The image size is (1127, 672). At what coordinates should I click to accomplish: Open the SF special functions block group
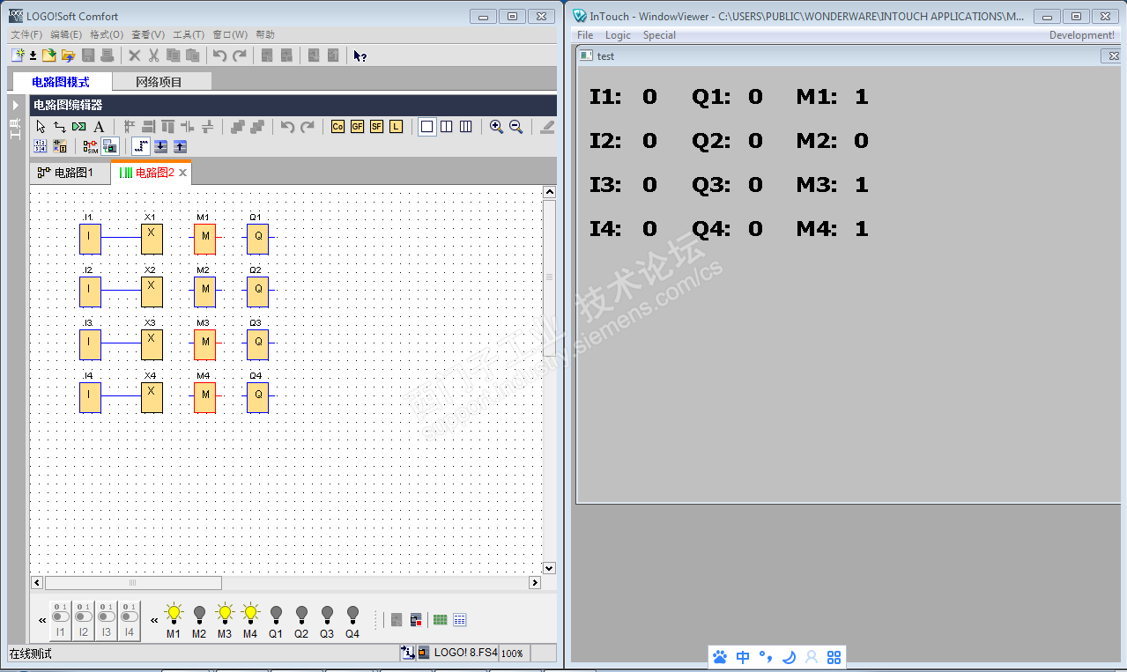click(376, 127)
